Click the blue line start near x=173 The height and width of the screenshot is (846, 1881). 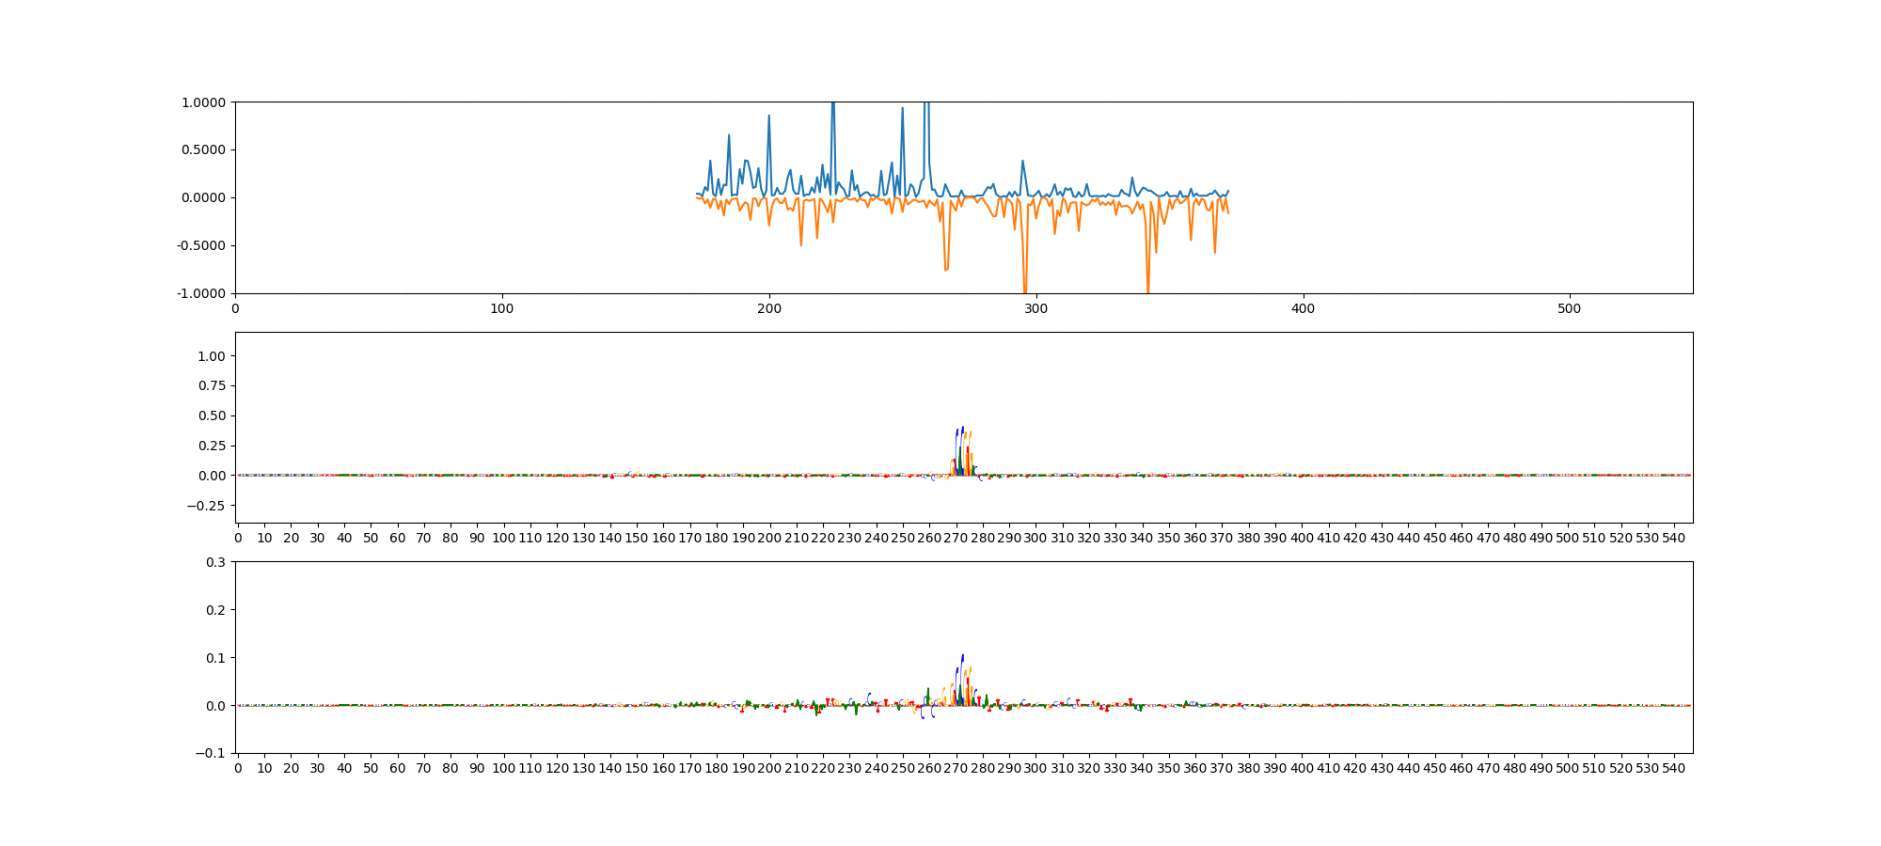(x=697, y=194)
